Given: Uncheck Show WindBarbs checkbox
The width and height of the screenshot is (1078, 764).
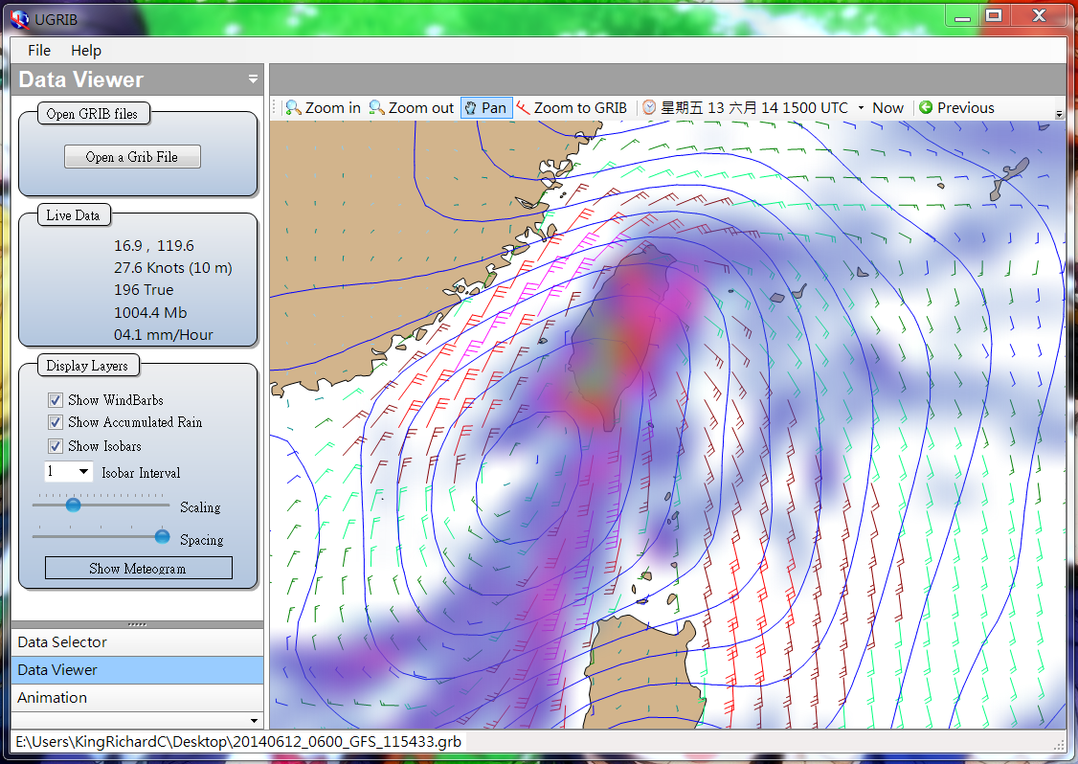Looking at the screenshot, I should click(x=56, y=400).
